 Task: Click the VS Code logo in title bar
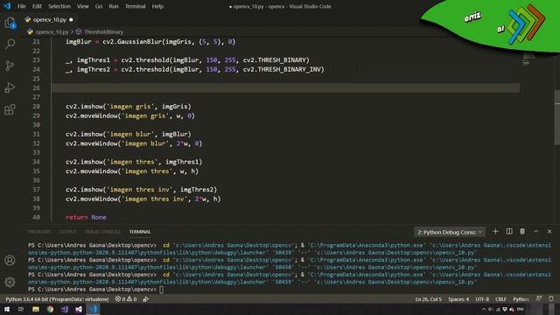7,6
